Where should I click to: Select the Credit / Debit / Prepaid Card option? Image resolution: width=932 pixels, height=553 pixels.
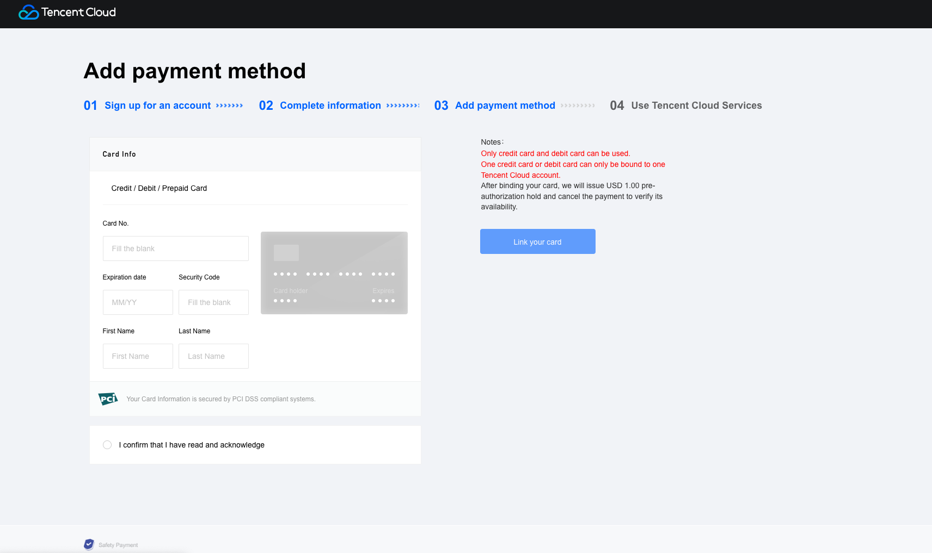pyautogui.click(x=159, y=188)
